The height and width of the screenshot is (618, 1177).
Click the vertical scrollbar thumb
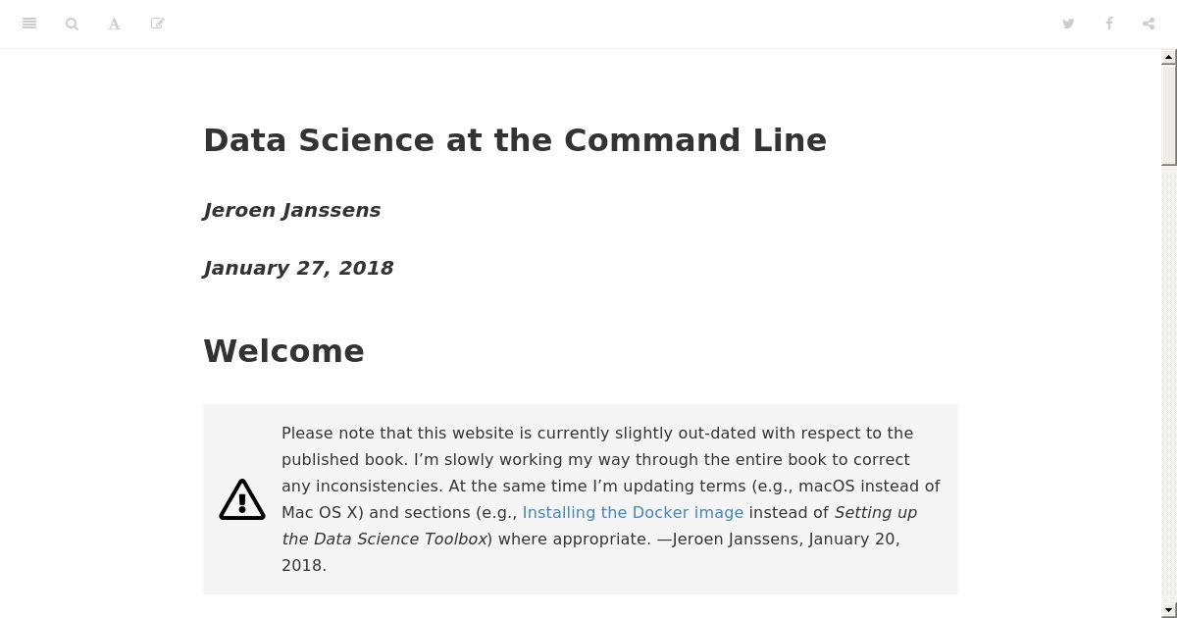pos(1169,115)
